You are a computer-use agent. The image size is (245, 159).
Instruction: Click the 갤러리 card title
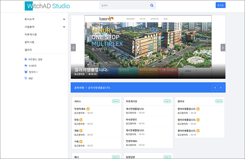[x=181, y=101]
